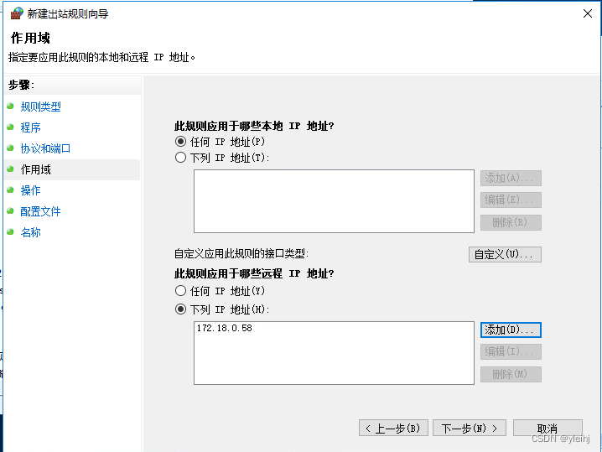
Task: Select local 下列 IP 地址(T) radio button
Action: point(180,158)
